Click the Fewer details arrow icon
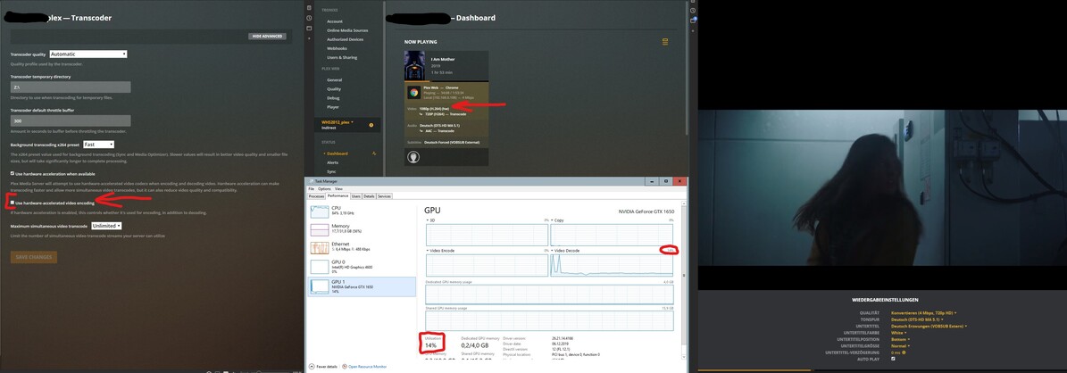The image size is (1067, 373). point(312,366)
